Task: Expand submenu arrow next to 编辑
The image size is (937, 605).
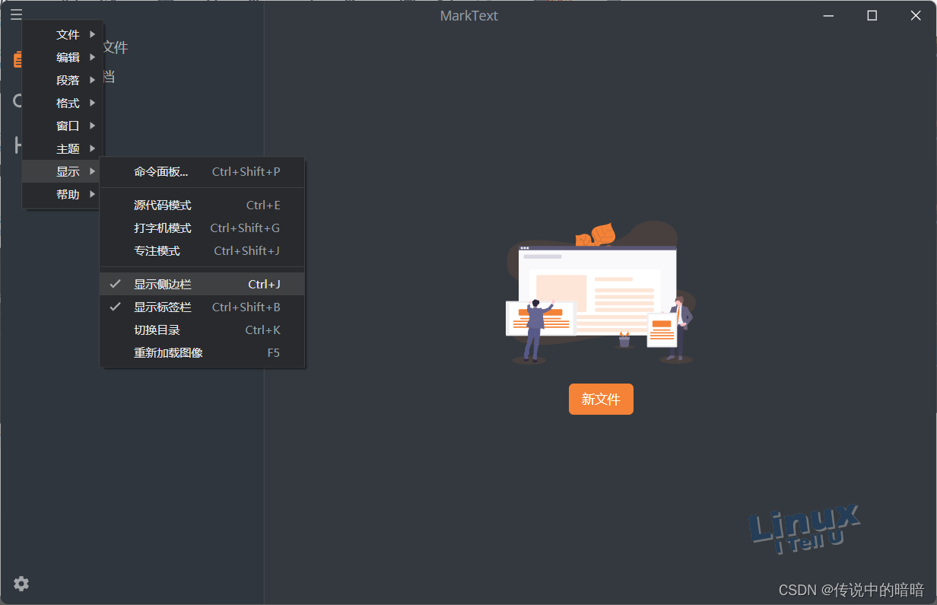Action: [x=92, y=57]
